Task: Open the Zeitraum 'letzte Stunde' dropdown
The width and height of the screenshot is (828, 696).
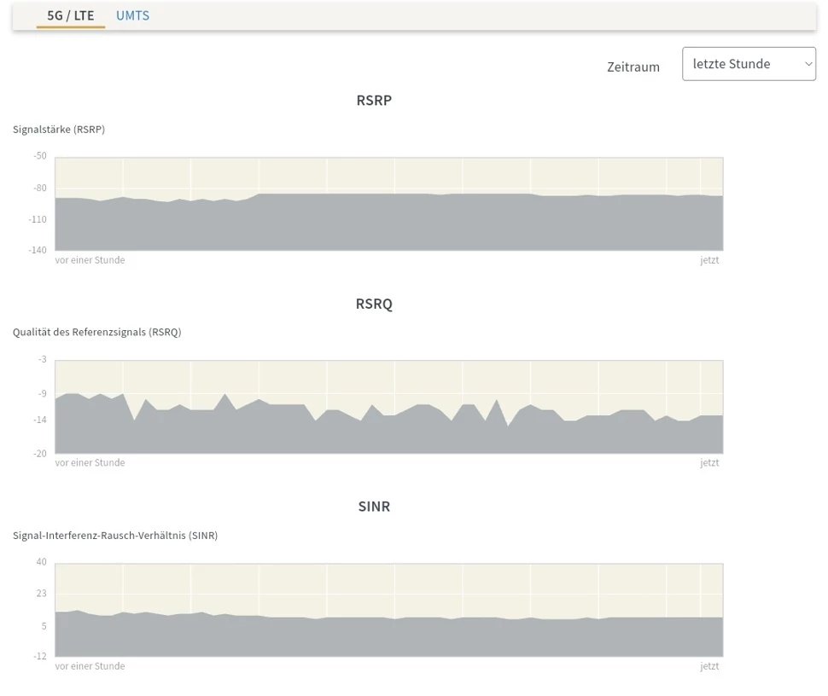Action: (x=748, y=64)
